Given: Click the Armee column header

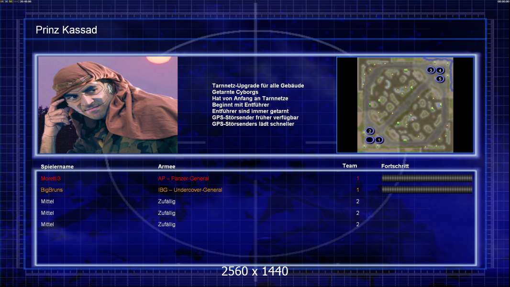Looking at the screenshot, I should tap(166, 166).
